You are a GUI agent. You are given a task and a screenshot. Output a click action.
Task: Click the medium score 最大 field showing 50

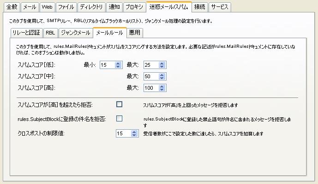click(151, 76)
